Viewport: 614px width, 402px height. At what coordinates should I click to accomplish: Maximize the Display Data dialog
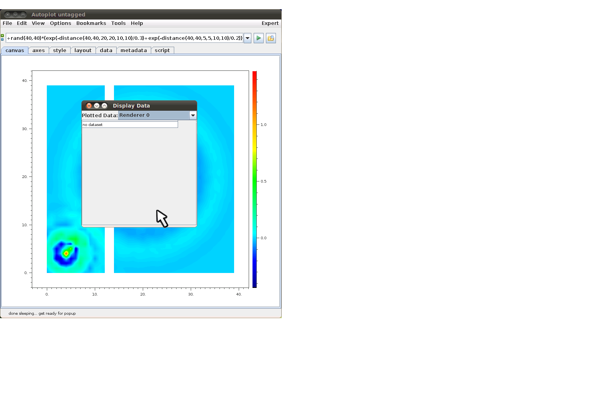pos(104,106)
